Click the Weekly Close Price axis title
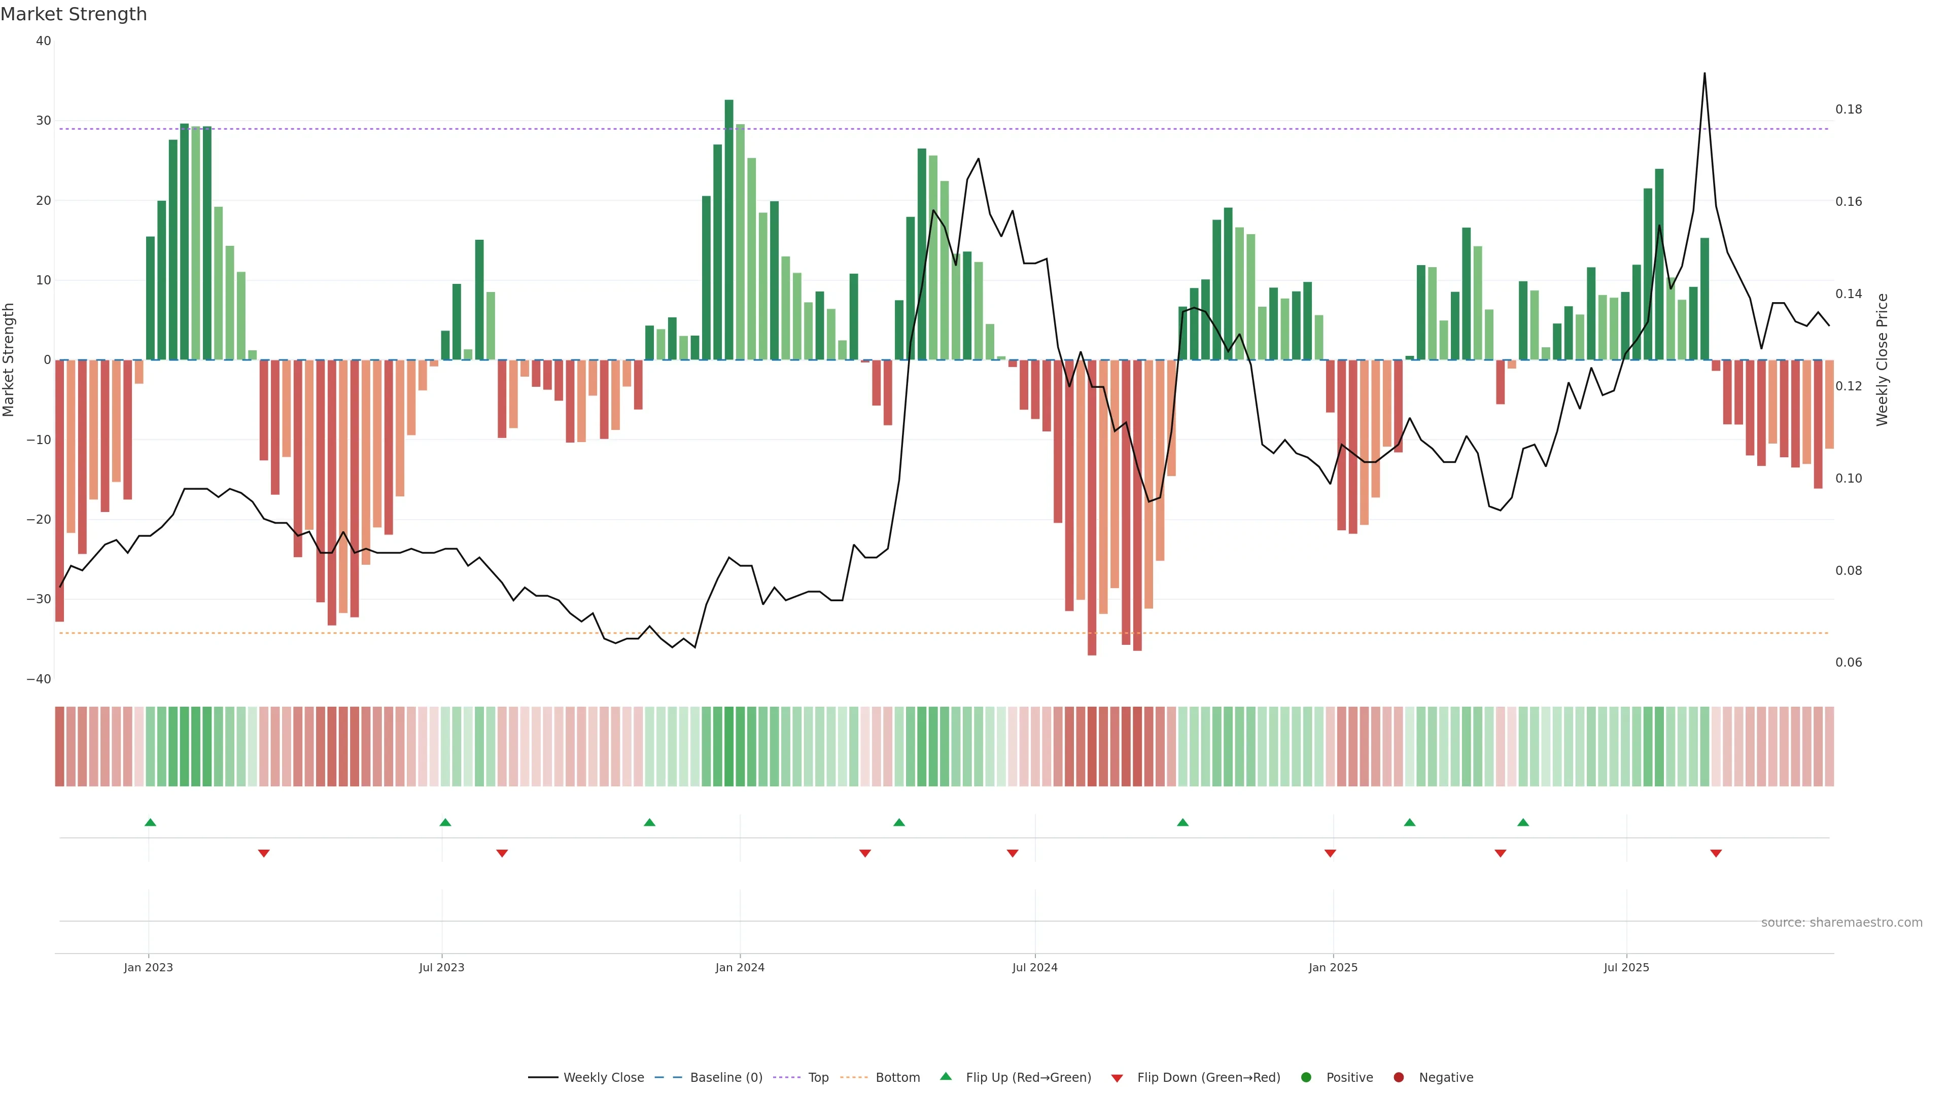Image resolution: width=1948 pixels, height=1095 pixels. pos(1882,360)
